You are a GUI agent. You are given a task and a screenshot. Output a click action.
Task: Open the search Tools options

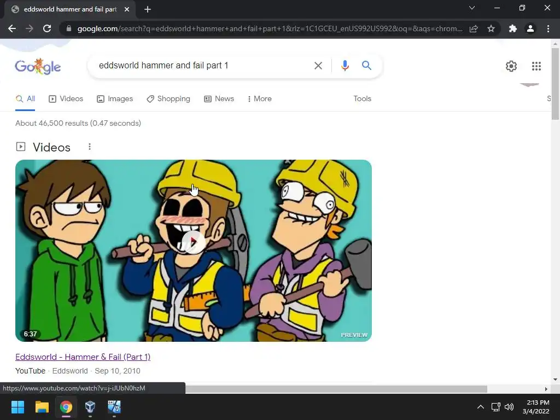tap(362, 99)
